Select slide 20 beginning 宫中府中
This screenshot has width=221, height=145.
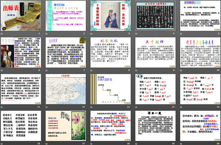point(200,126)
